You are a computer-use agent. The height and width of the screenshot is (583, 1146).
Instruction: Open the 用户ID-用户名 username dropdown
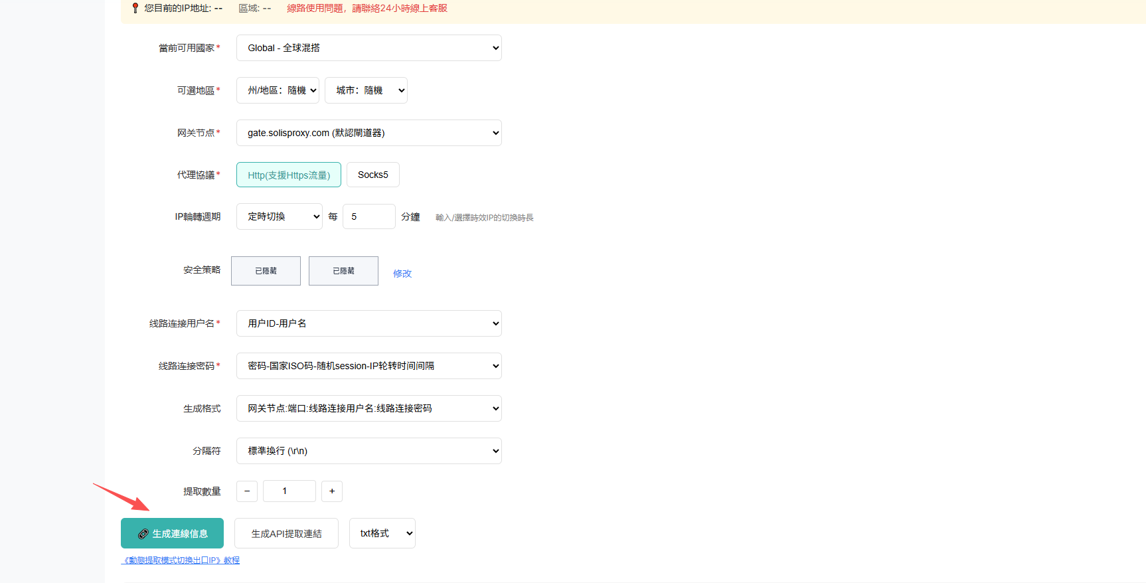point(368,323)
